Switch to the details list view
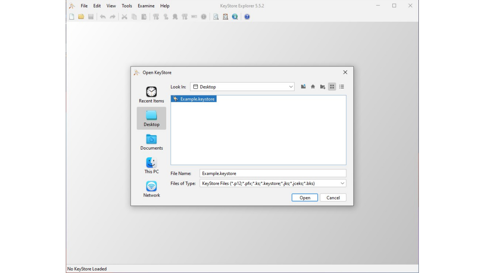This screenshot has height=273, width=485. click(x=341, y=87)
